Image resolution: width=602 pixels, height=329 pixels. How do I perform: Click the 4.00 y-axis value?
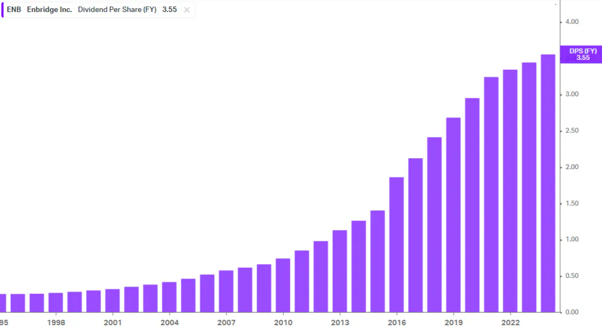pyautogui.click(x=571, y=22)
